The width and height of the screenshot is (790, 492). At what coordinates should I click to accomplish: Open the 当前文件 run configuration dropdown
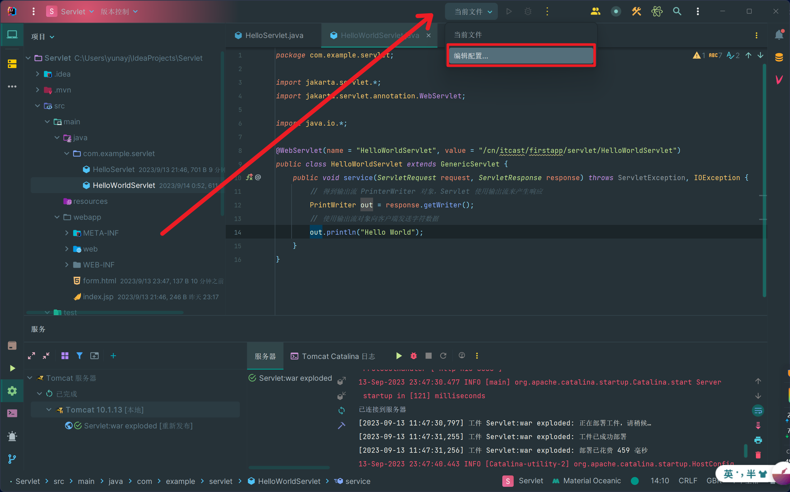point(471,12)
